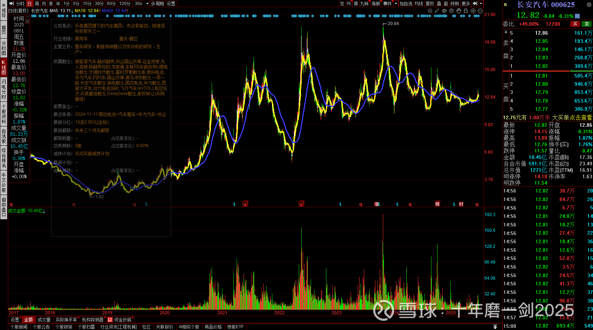
Task: Switch to 机构探测器 indicator tab
Action: point(93,320)
